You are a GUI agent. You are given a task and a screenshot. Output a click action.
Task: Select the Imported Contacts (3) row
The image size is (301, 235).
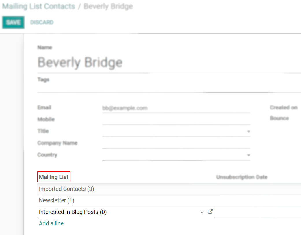coord(66,189)
